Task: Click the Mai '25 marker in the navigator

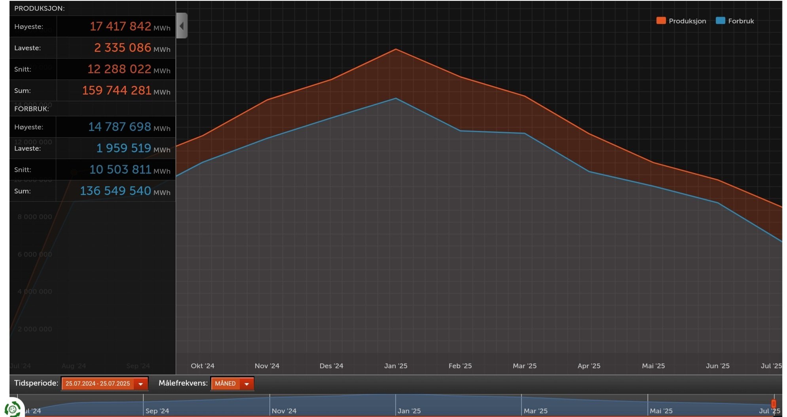Action: point(661,411)
